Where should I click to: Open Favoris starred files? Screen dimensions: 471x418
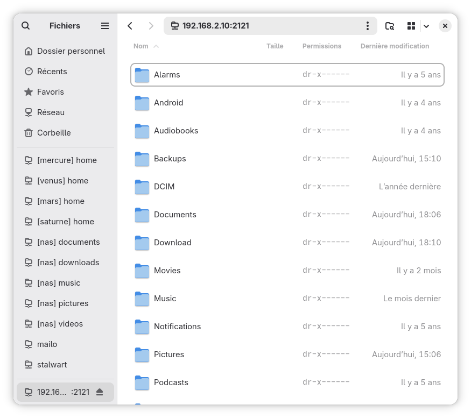tap(50, 92)
